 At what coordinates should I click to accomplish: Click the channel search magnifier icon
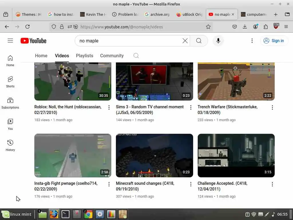[136, 56]
